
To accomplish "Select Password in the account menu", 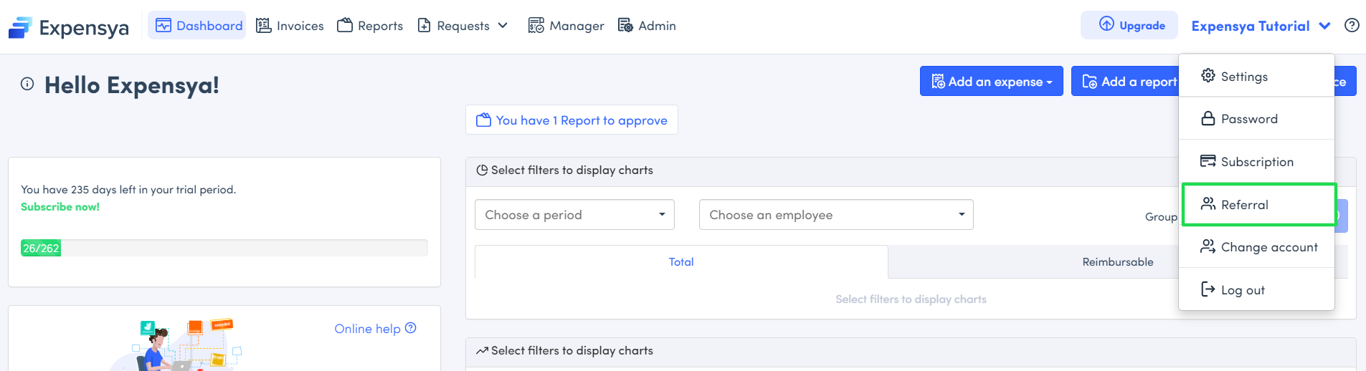I will pos(1248,119).
